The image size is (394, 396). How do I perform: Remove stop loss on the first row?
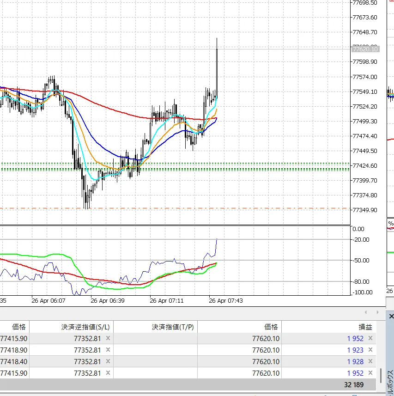pyautogui.click(x=108, y=338)
